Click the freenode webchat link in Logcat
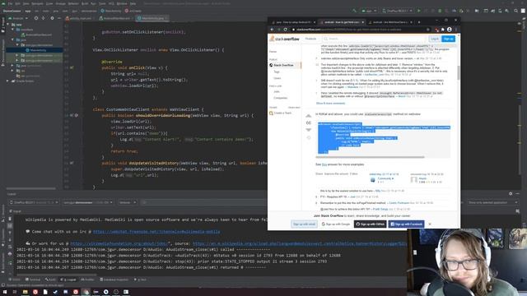Viewport: 527px width, 296px height. coord(156,232)
